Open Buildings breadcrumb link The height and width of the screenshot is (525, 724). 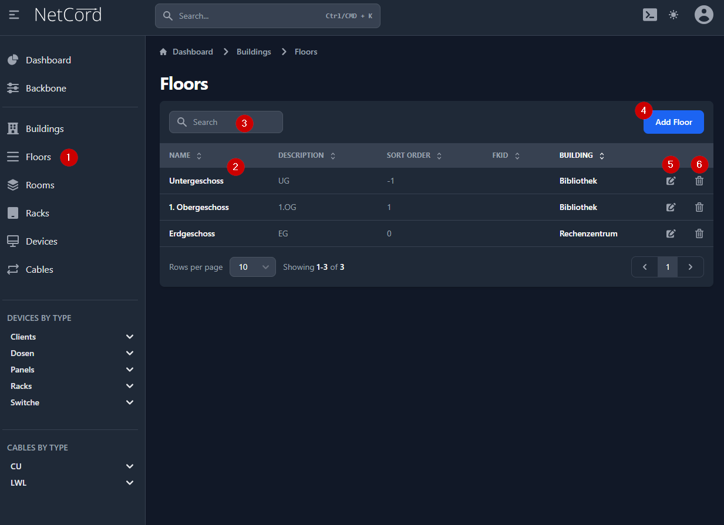click(254, 52)
